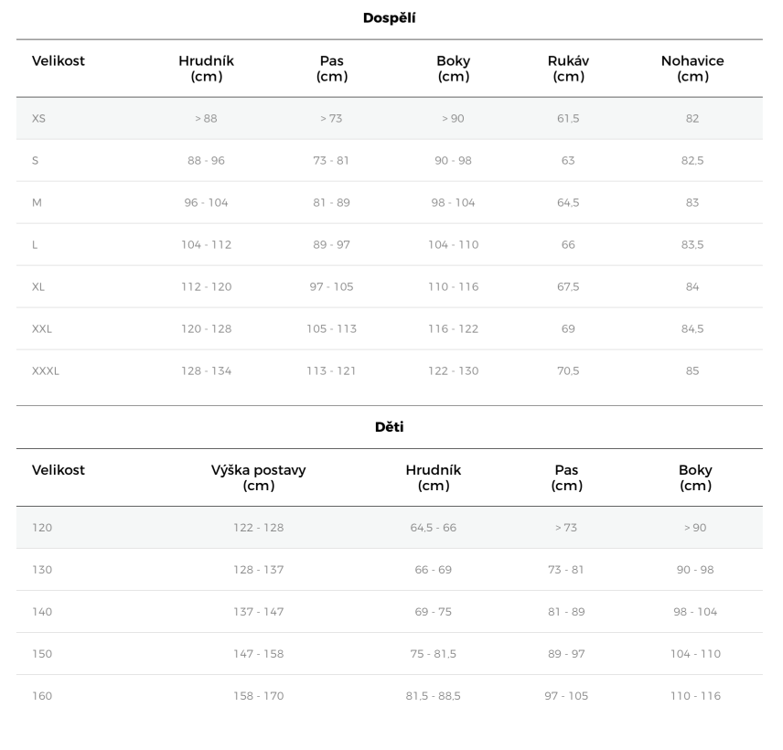Select the Nohavice (cm) column header

(x=692, y=69)
